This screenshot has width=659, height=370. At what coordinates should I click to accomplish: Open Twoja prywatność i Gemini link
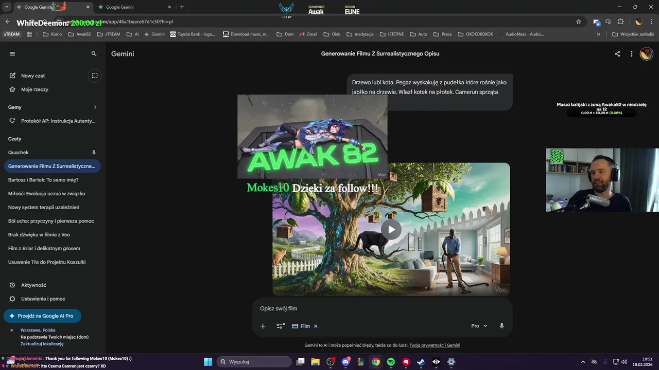[435, 345]
